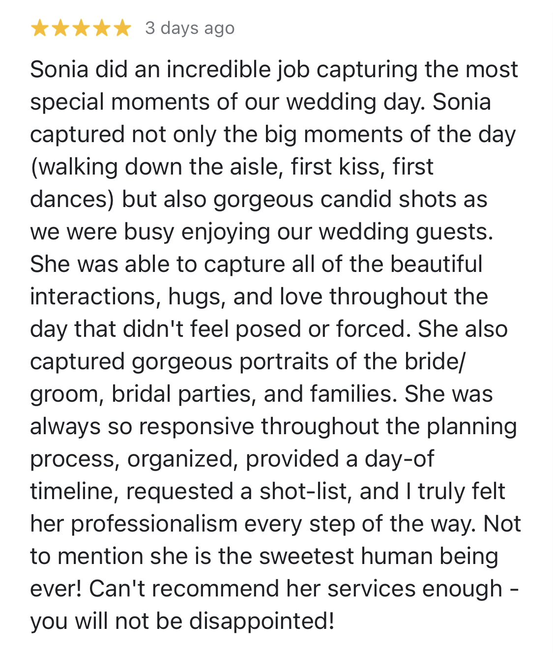
Task: Click the words 'provided a day-of'
Action: (340, 459)
